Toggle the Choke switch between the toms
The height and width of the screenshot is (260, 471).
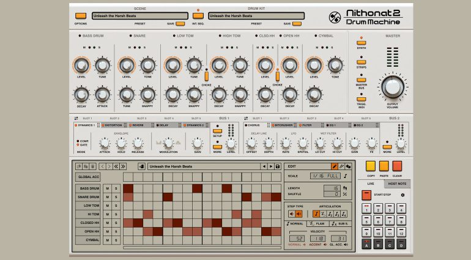[206, 76]
